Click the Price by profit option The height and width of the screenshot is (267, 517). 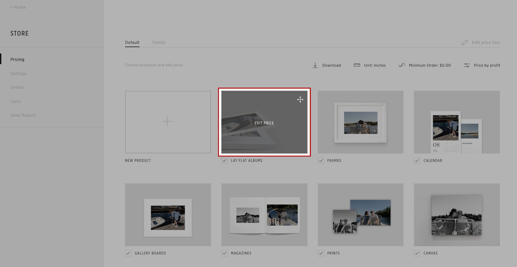tap(487, 65)
